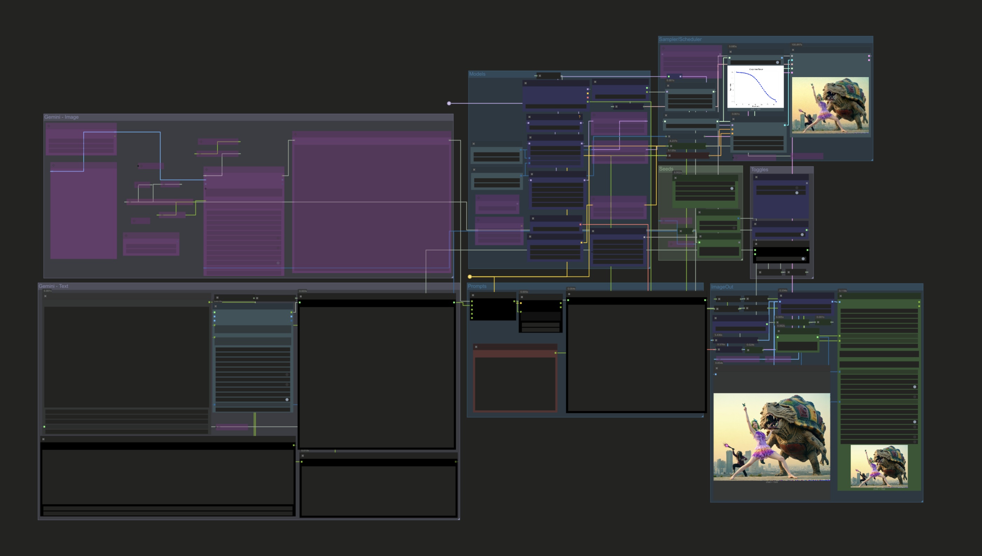
Task: Click top-left text area in Gemini - Text
Action: tap(126, 357)
